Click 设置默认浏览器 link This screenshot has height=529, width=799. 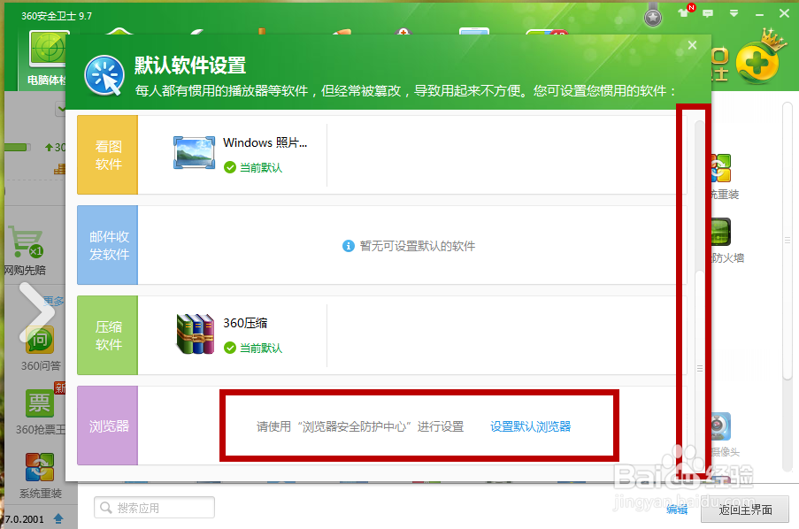point(531,426)
